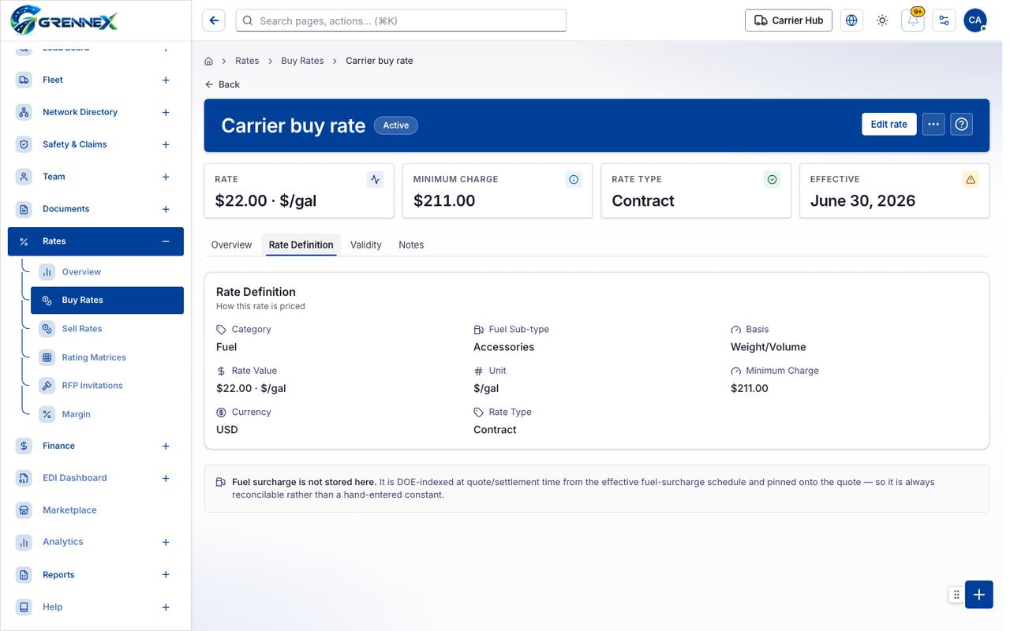
Task: Click the blue plus floating button
Action: (x=979, y=595)
